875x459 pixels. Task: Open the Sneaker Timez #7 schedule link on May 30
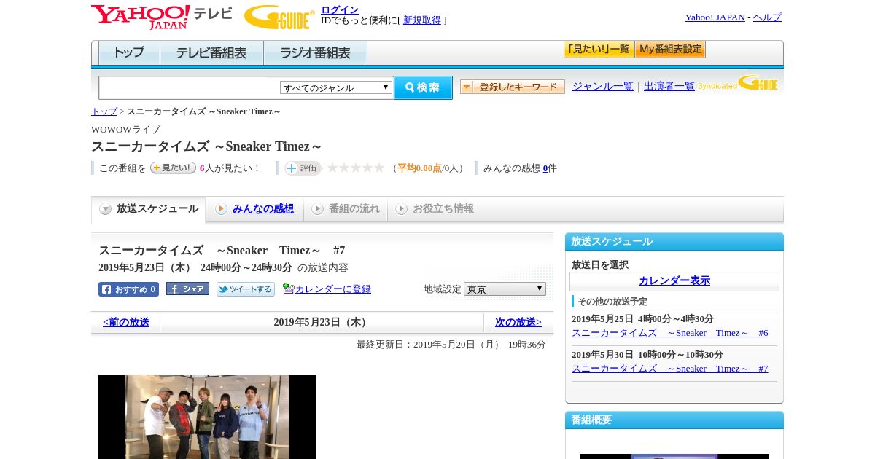[x=670, y=369]
